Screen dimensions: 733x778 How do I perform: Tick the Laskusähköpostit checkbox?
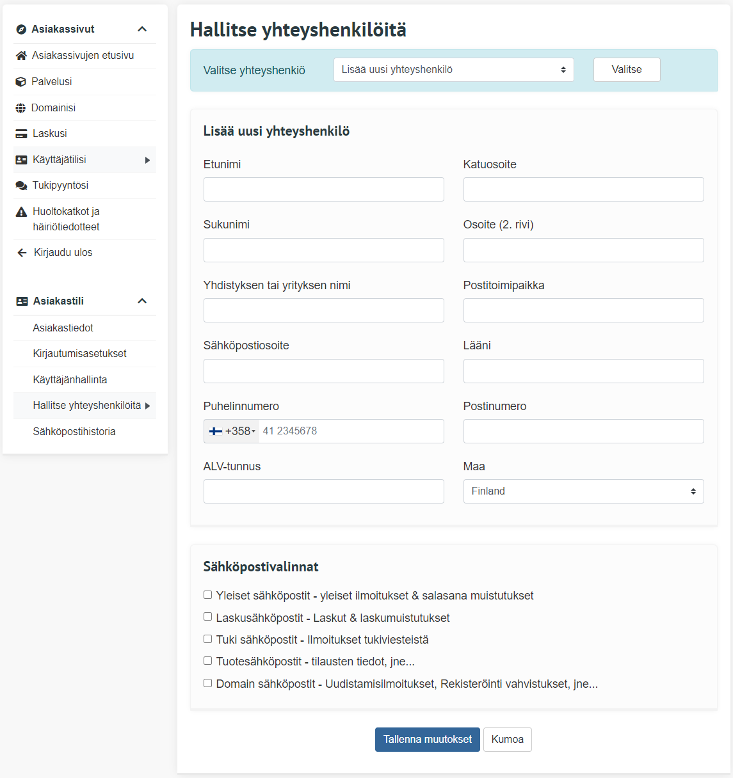207,617
